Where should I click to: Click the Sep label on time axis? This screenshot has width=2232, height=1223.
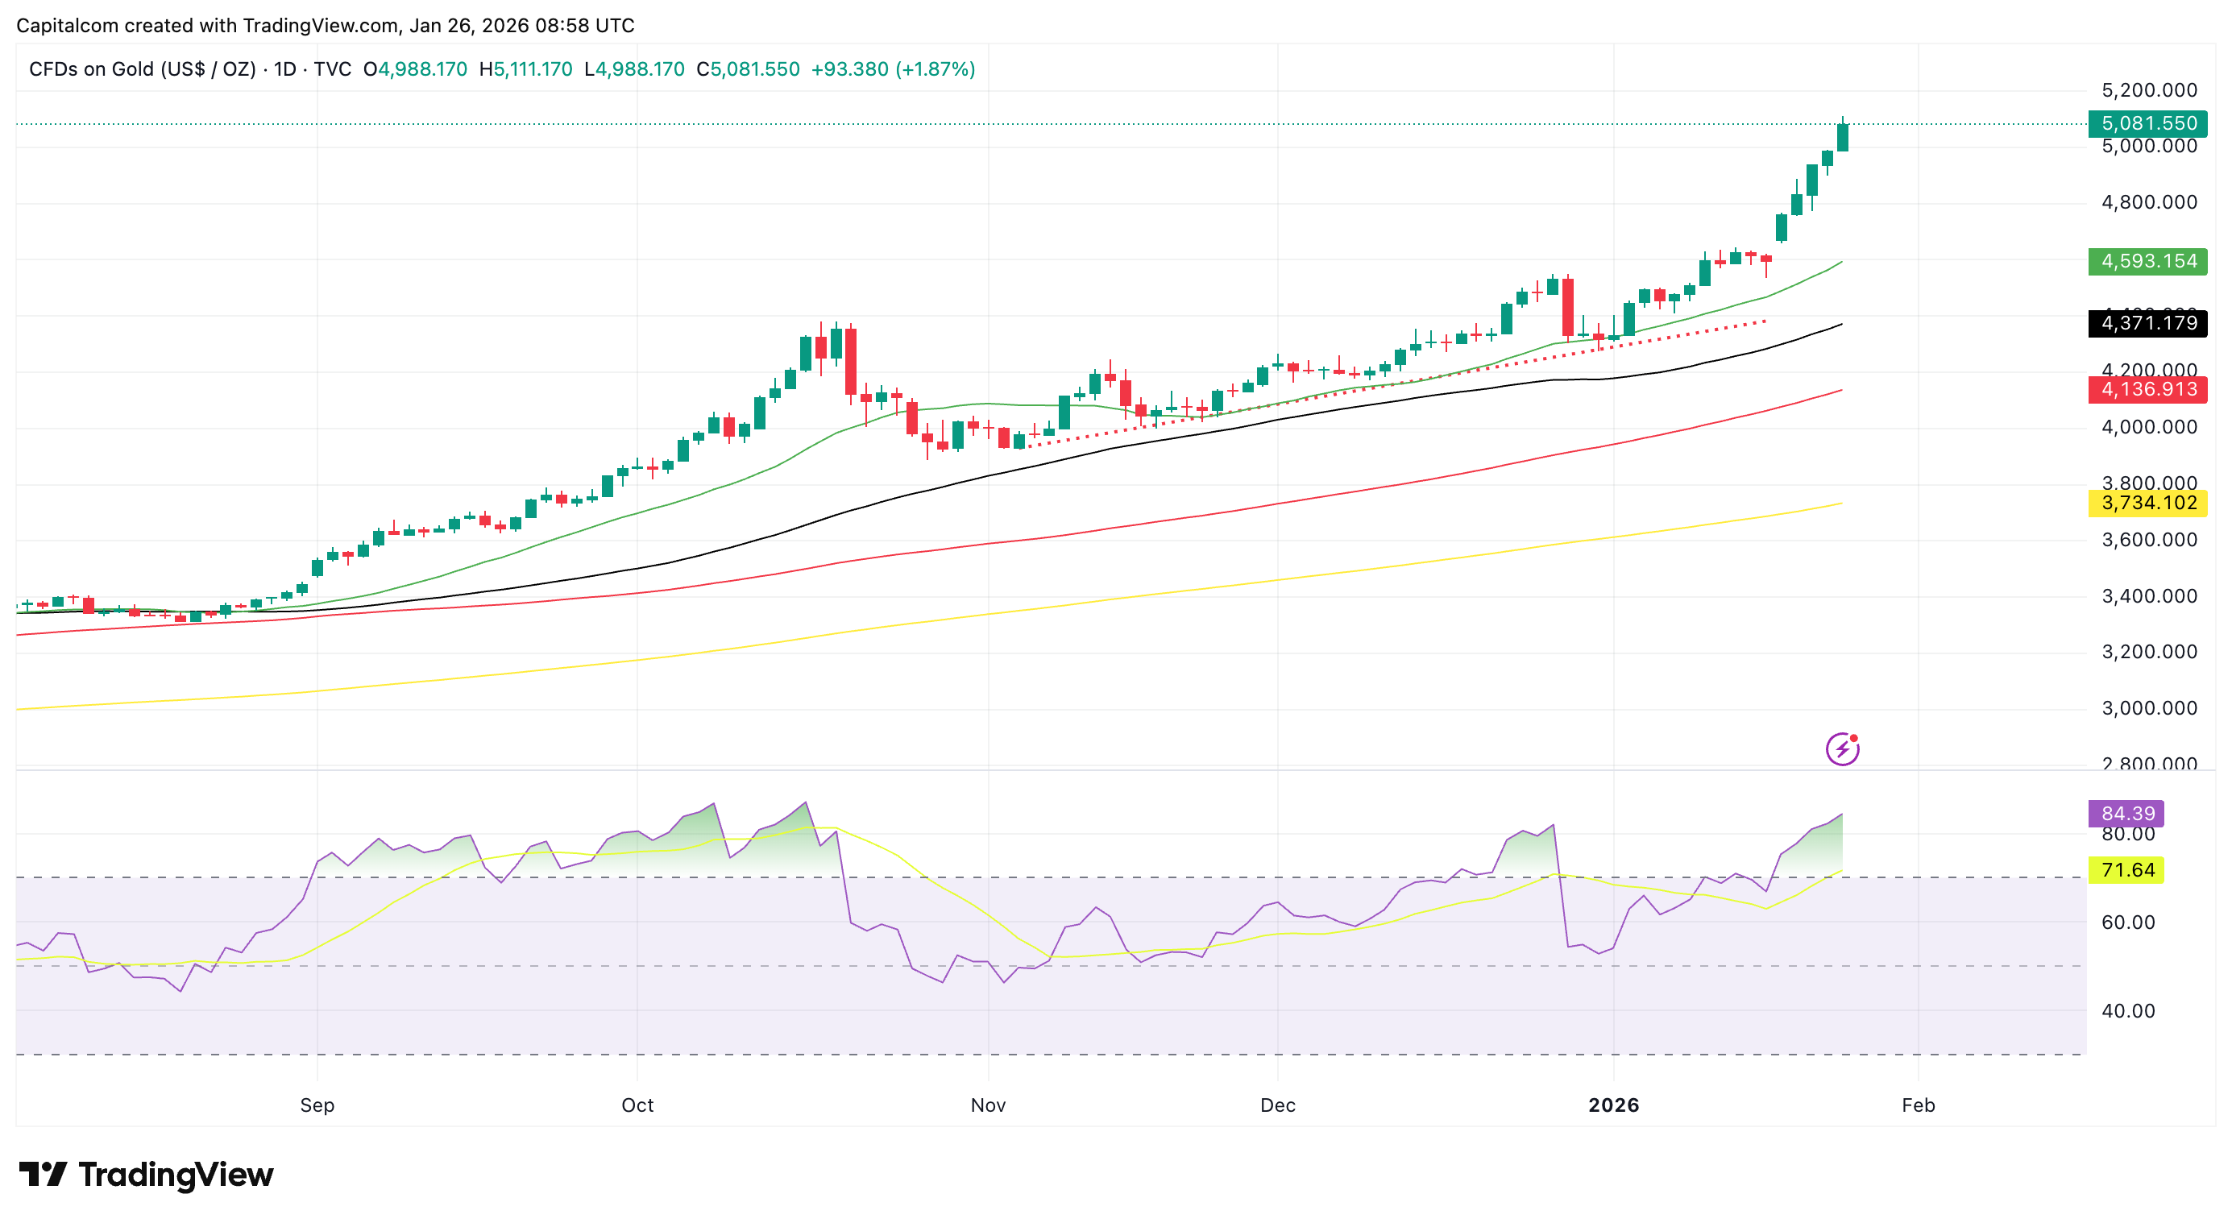tap(317, 1105)
